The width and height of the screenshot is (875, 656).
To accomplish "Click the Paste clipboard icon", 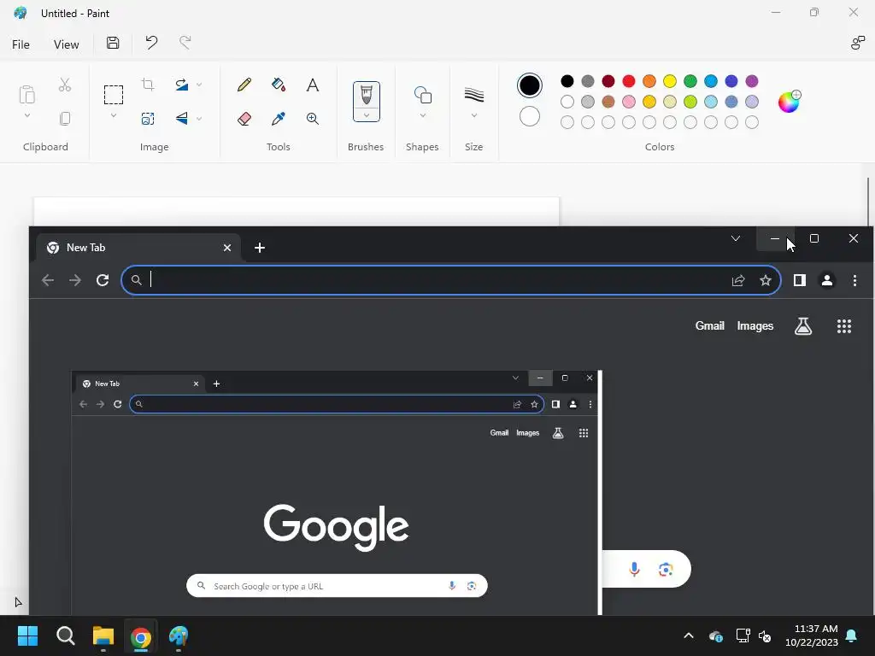I will [27, 95].
